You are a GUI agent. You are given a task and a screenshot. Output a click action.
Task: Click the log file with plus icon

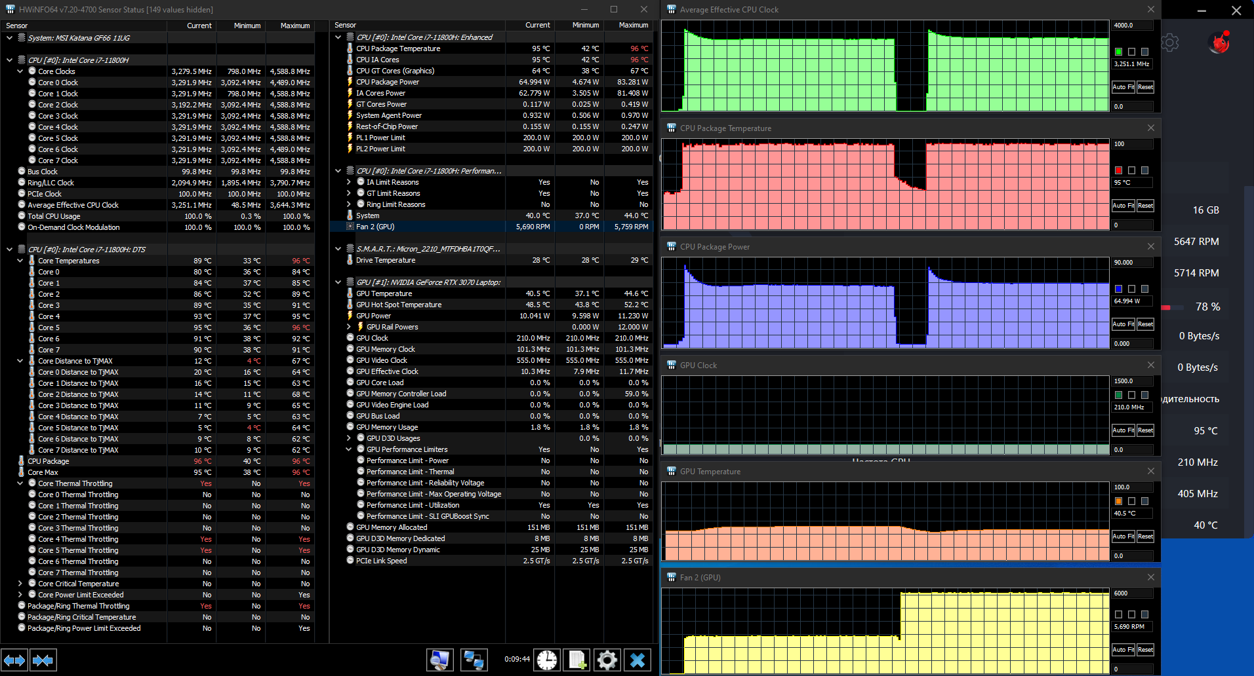pos(577,660)
